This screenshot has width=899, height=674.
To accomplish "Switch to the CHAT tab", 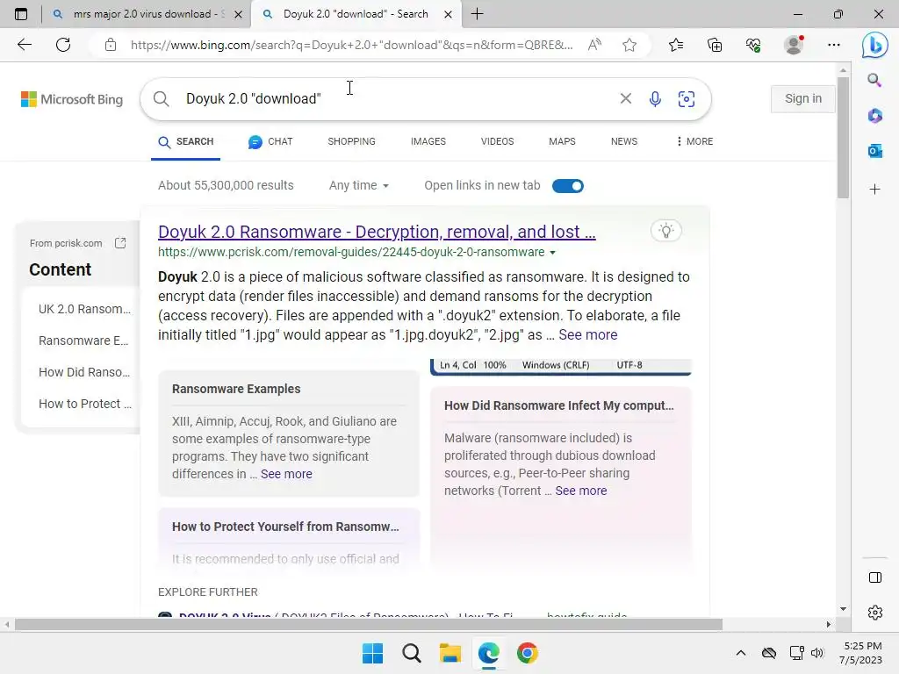I will 270,141.
